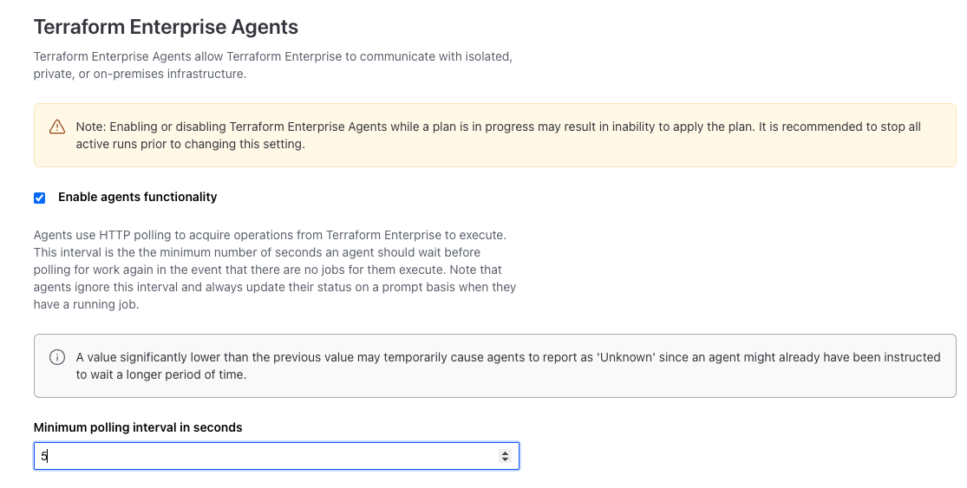Increase polling interval with the up stepper arrow
The image size is (967, 488).
[x=506, y=452]
